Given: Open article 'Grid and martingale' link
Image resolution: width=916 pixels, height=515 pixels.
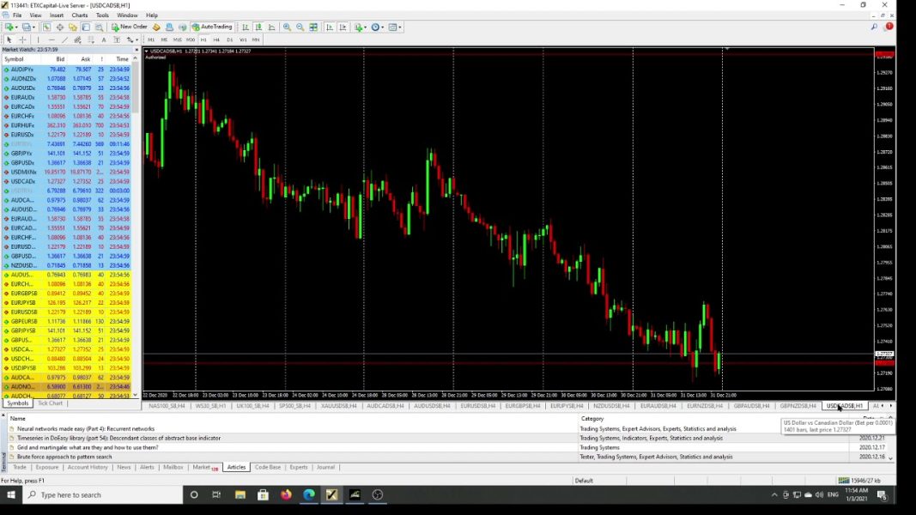Looking at the screenshot, I should click(x=88, y=447).
